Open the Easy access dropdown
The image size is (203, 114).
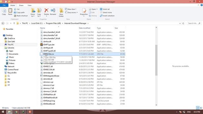[x=71, y=12]
